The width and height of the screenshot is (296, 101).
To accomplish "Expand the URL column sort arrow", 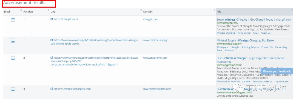I will click(141, 10).
